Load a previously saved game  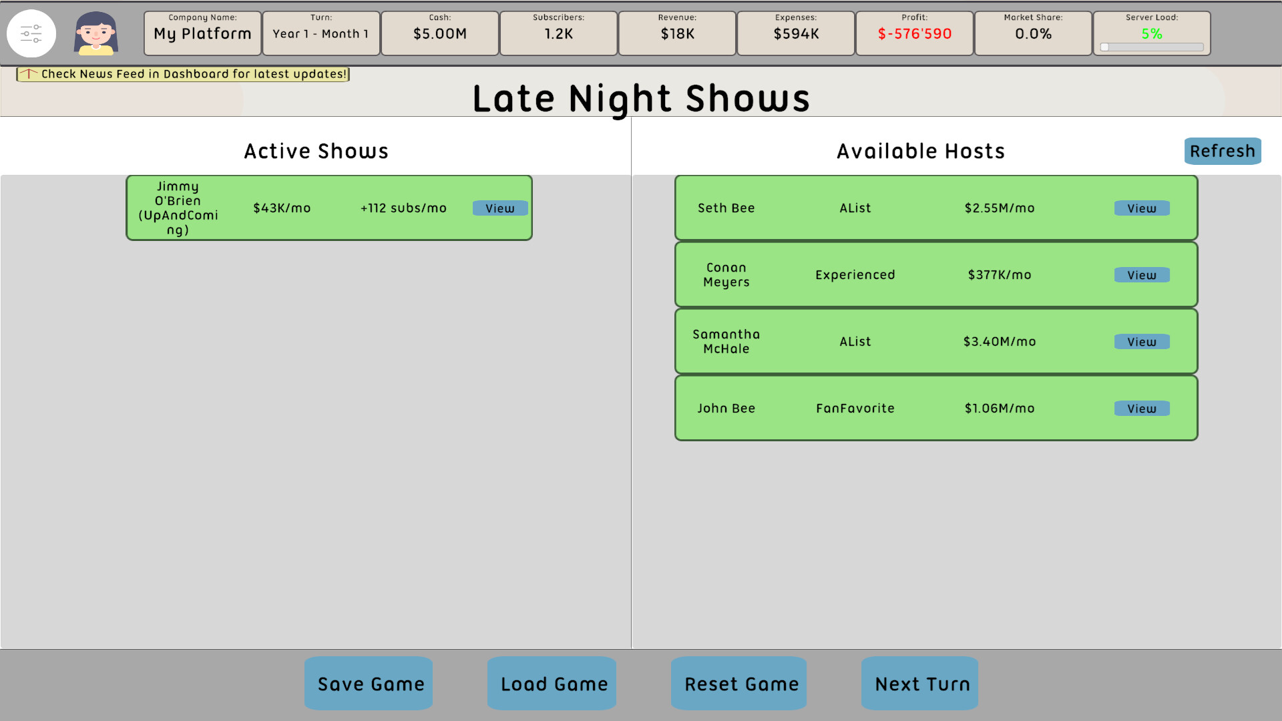coord(552,684)
